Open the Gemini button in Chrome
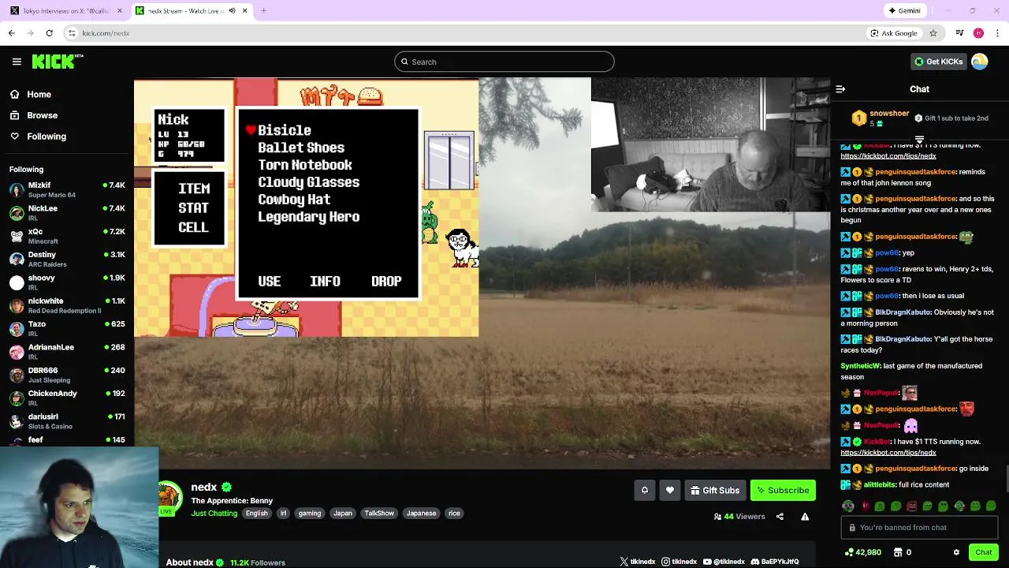 coord(904,11)
